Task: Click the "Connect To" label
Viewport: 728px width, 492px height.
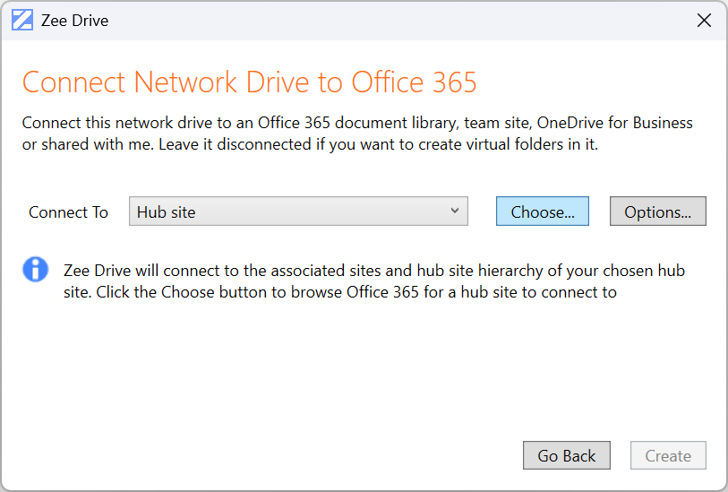Action: click(x=68, y=212)
